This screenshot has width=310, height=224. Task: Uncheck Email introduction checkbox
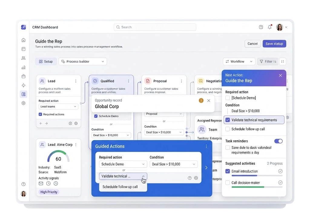228,171
